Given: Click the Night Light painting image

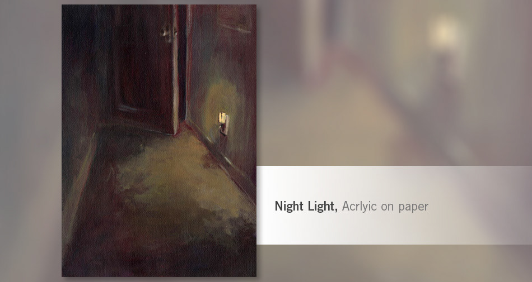Looking at the screenshot, I should click(159, 141).
